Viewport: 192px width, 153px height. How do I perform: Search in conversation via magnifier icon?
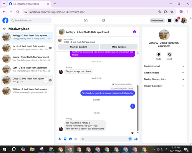click(169, 54)
